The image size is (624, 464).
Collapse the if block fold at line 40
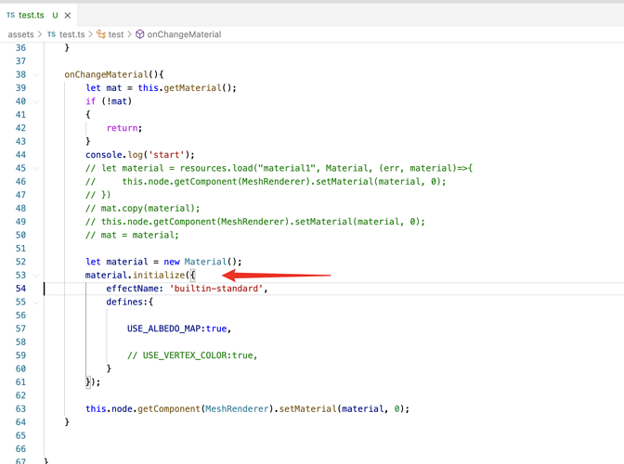[36, 101]
